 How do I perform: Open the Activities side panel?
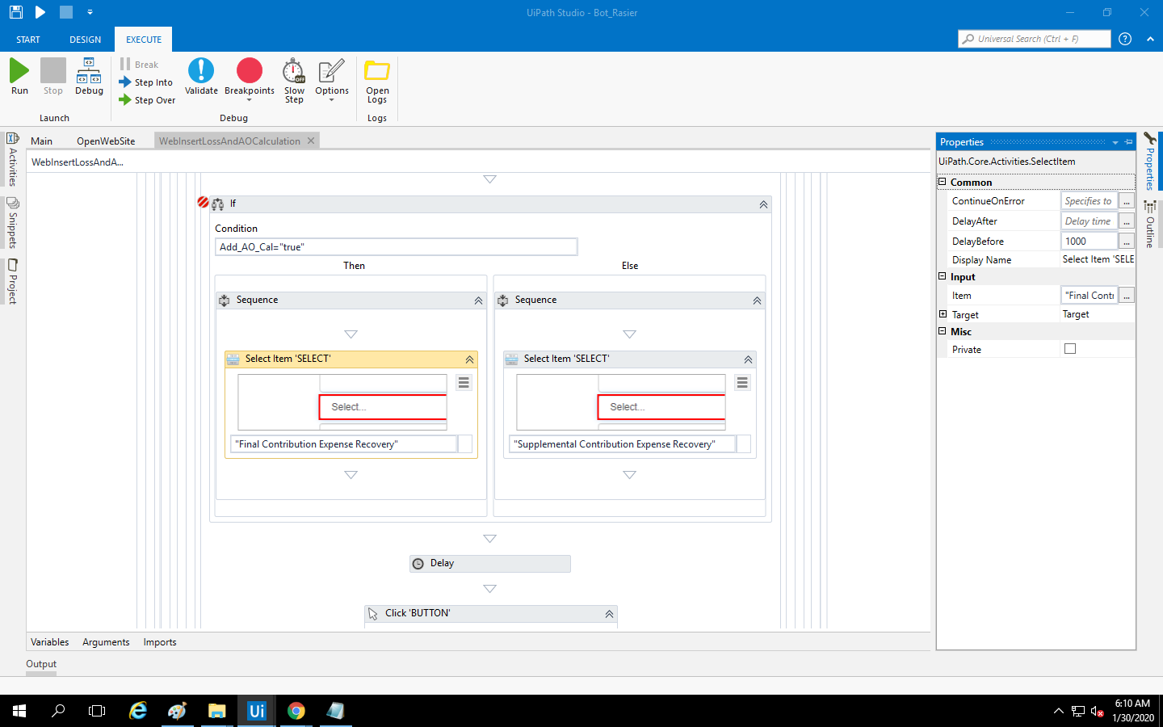click(x=12, y=159)
